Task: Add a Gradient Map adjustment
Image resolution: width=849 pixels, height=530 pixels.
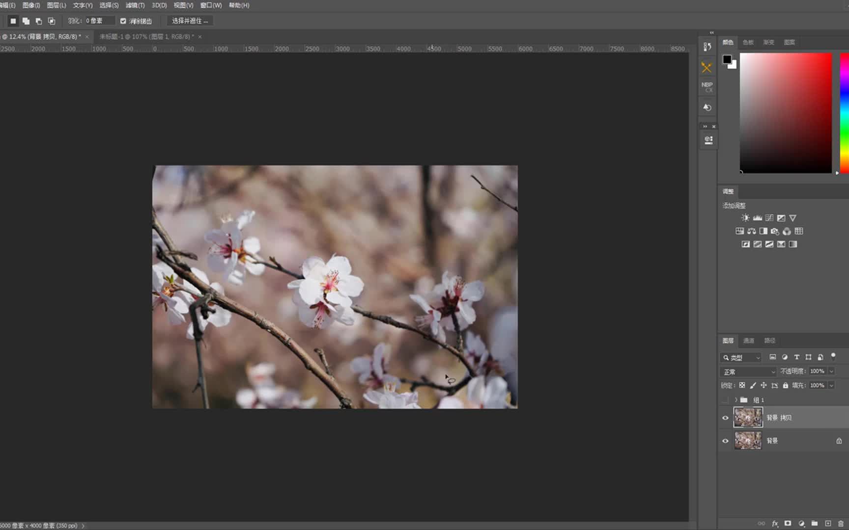Action: point(792,244)
